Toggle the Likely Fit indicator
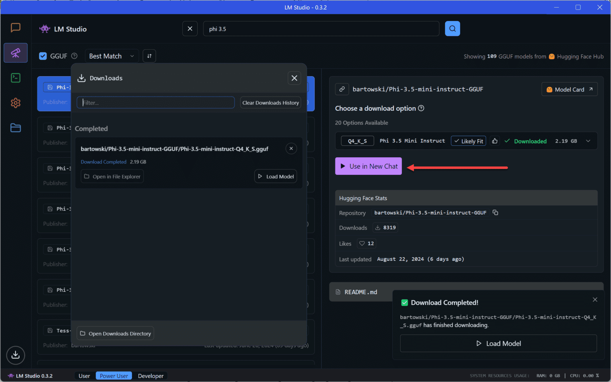This screenshot has width=611, height=382. click(468, 141)
